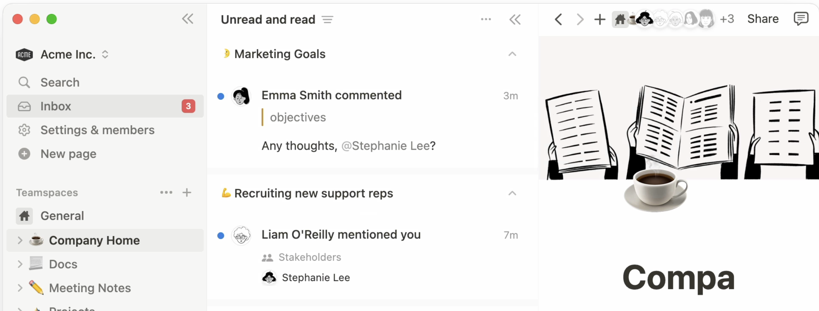The image size is (819, 311).
Task: Open the comments speech bubble icon
Action: 801,19
